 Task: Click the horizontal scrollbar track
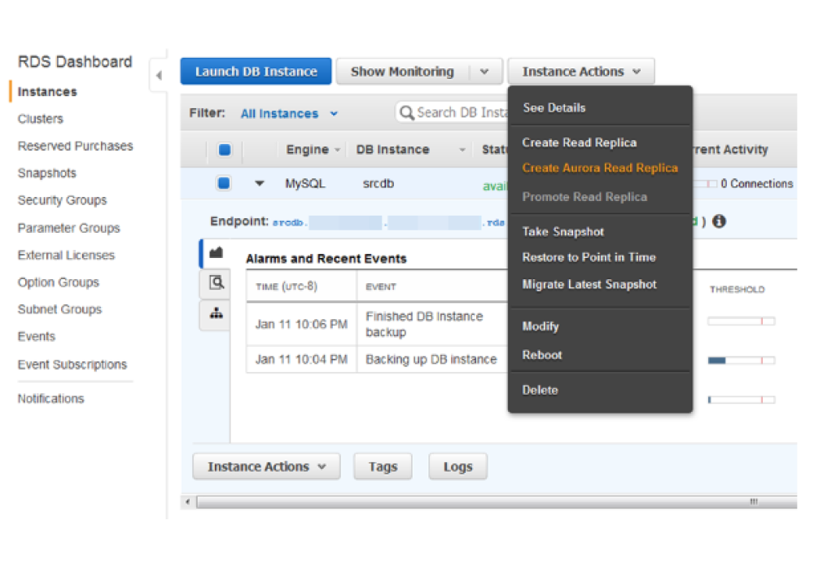pyautogui.click(x=496, y=501)
